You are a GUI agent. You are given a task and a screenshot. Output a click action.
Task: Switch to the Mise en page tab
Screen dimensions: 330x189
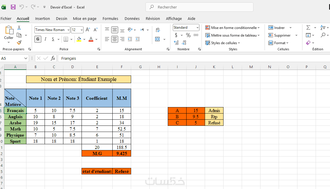(x=84, y=18)
